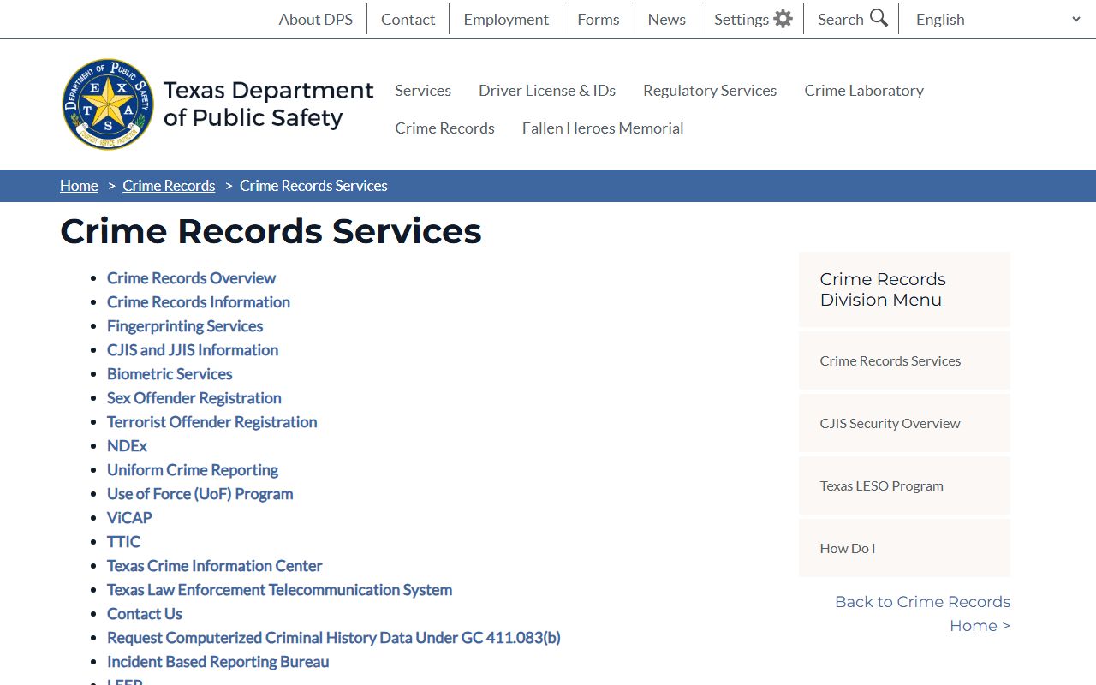
Task: Open Crime Laboratory menu
Action: click(x=864, y=90)
